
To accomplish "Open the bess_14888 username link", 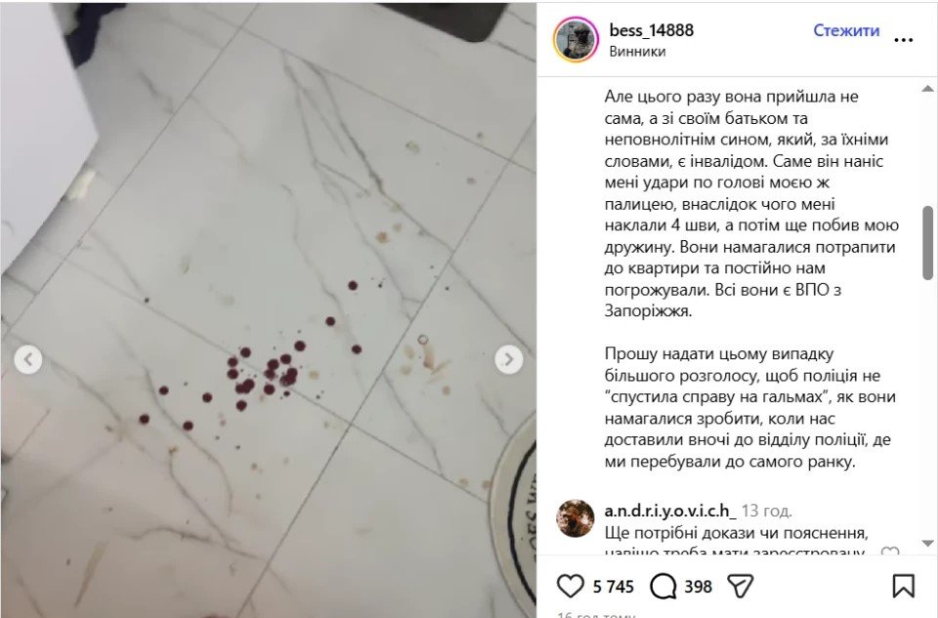I will point(652,30).
